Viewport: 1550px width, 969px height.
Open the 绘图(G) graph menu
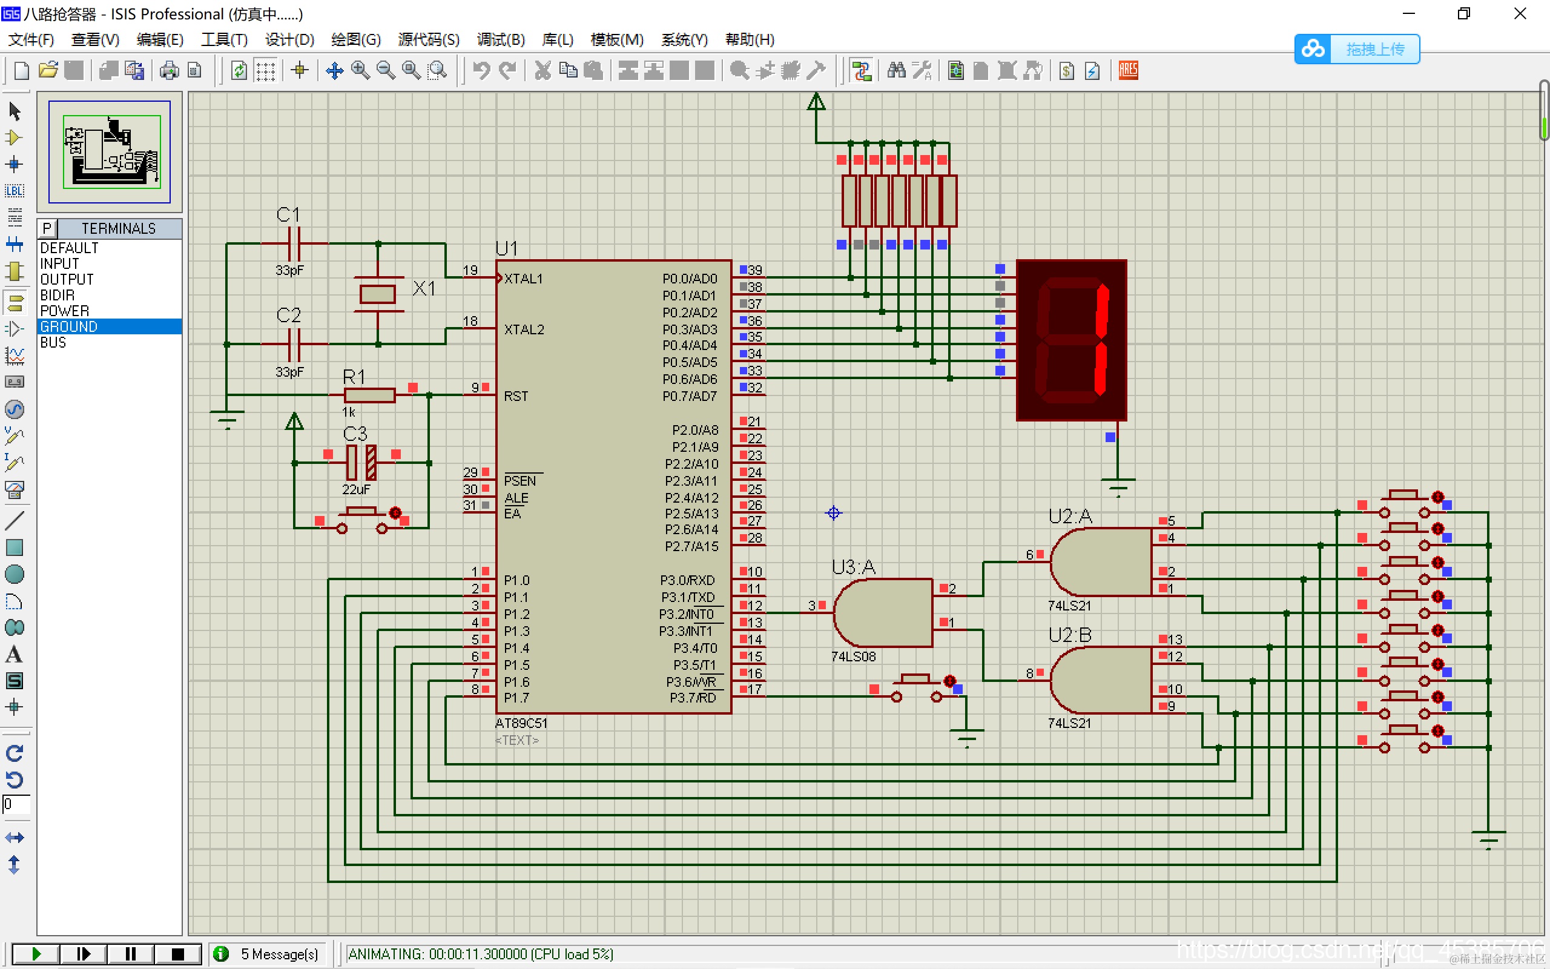(x=355, y=40)
